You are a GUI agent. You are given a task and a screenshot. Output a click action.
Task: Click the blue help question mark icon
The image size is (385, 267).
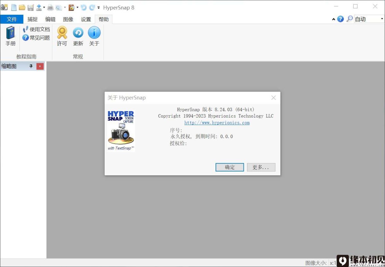[x=340, y=19]
